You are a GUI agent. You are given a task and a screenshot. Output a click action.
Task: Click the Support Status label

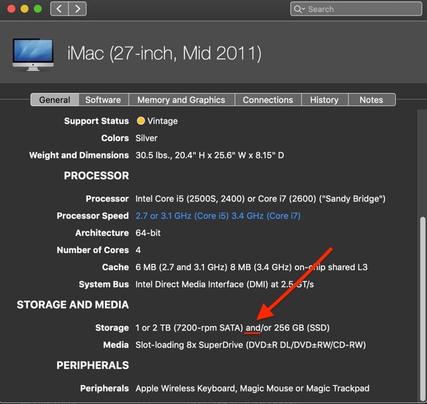96,121
